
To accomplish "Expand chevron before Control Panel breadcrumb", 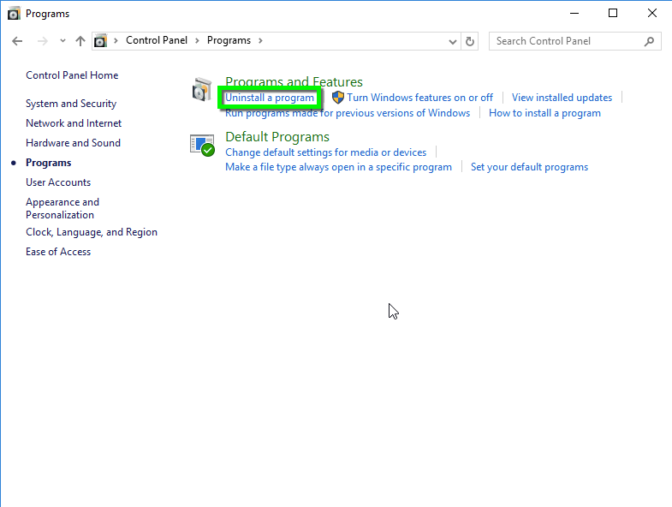I will click(116, 41).
